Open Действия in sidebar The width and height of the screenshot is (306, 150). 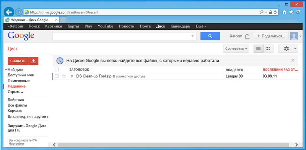coord(16,100)
